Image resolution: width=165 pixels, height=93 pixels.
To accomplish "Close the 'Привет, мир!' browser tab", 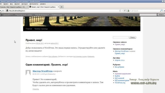I will pyautogui.click(x=59, y=7).
